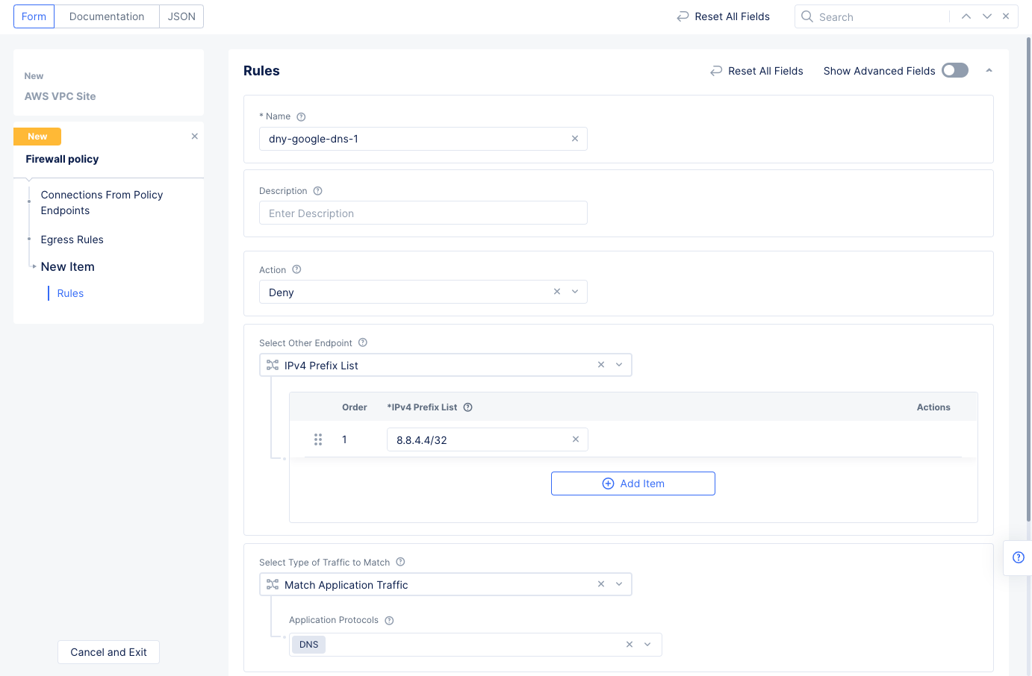Click into the Enter Description field

pyautogui.click(x=423, y=213)
